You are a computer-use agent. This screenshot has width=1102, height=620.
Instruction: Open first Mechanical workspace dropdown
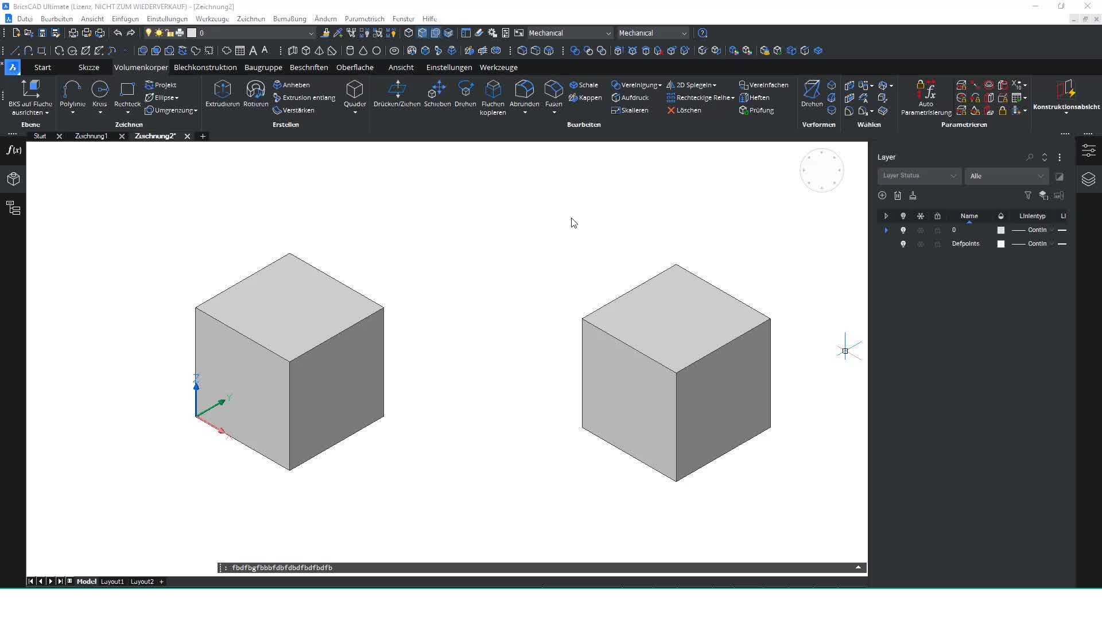click(569, 33)
